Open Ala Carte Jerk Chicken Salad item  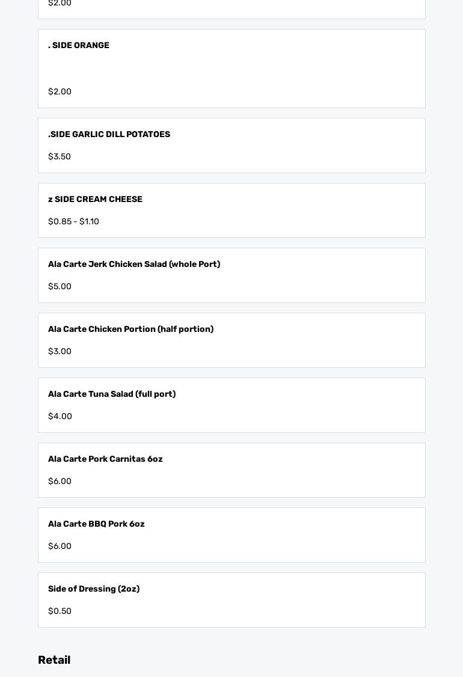coord(133,265)
